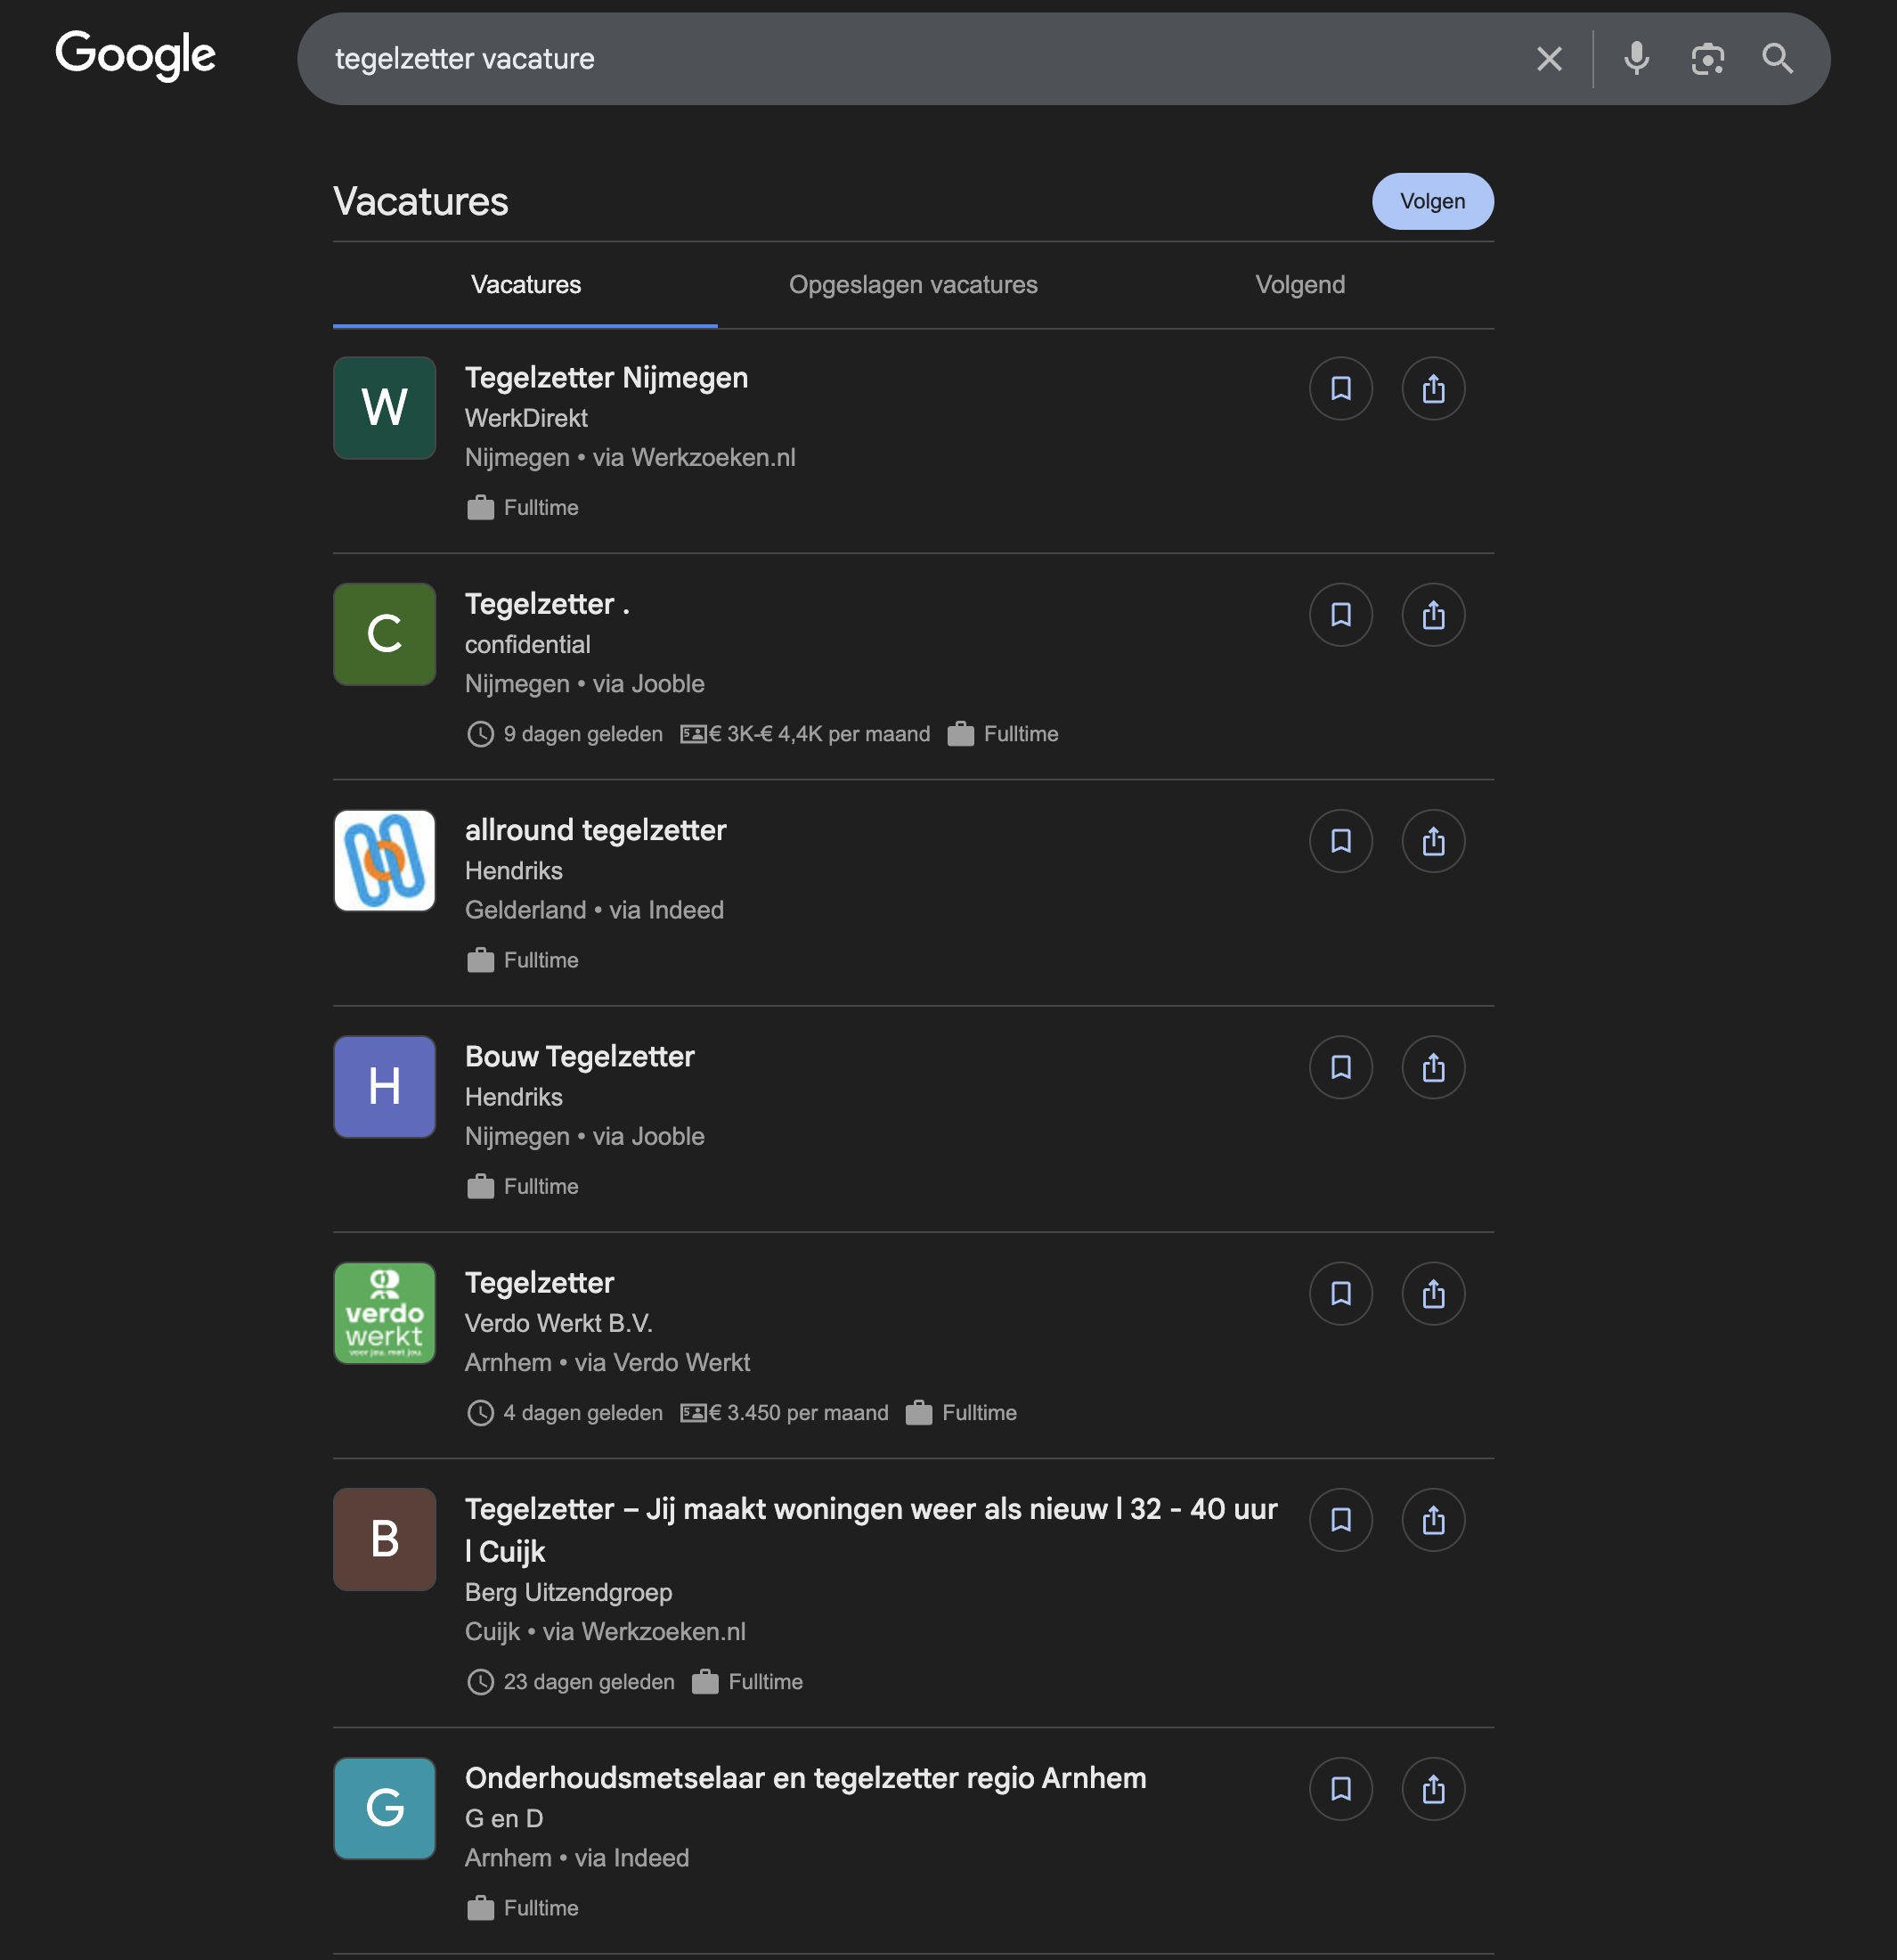Switch to the Opgeslagen vacatures tab

pyautogui.click(x=913, y=285)
